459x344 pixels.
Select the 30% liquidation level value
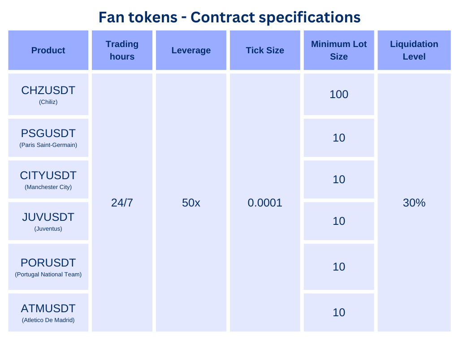414,203
